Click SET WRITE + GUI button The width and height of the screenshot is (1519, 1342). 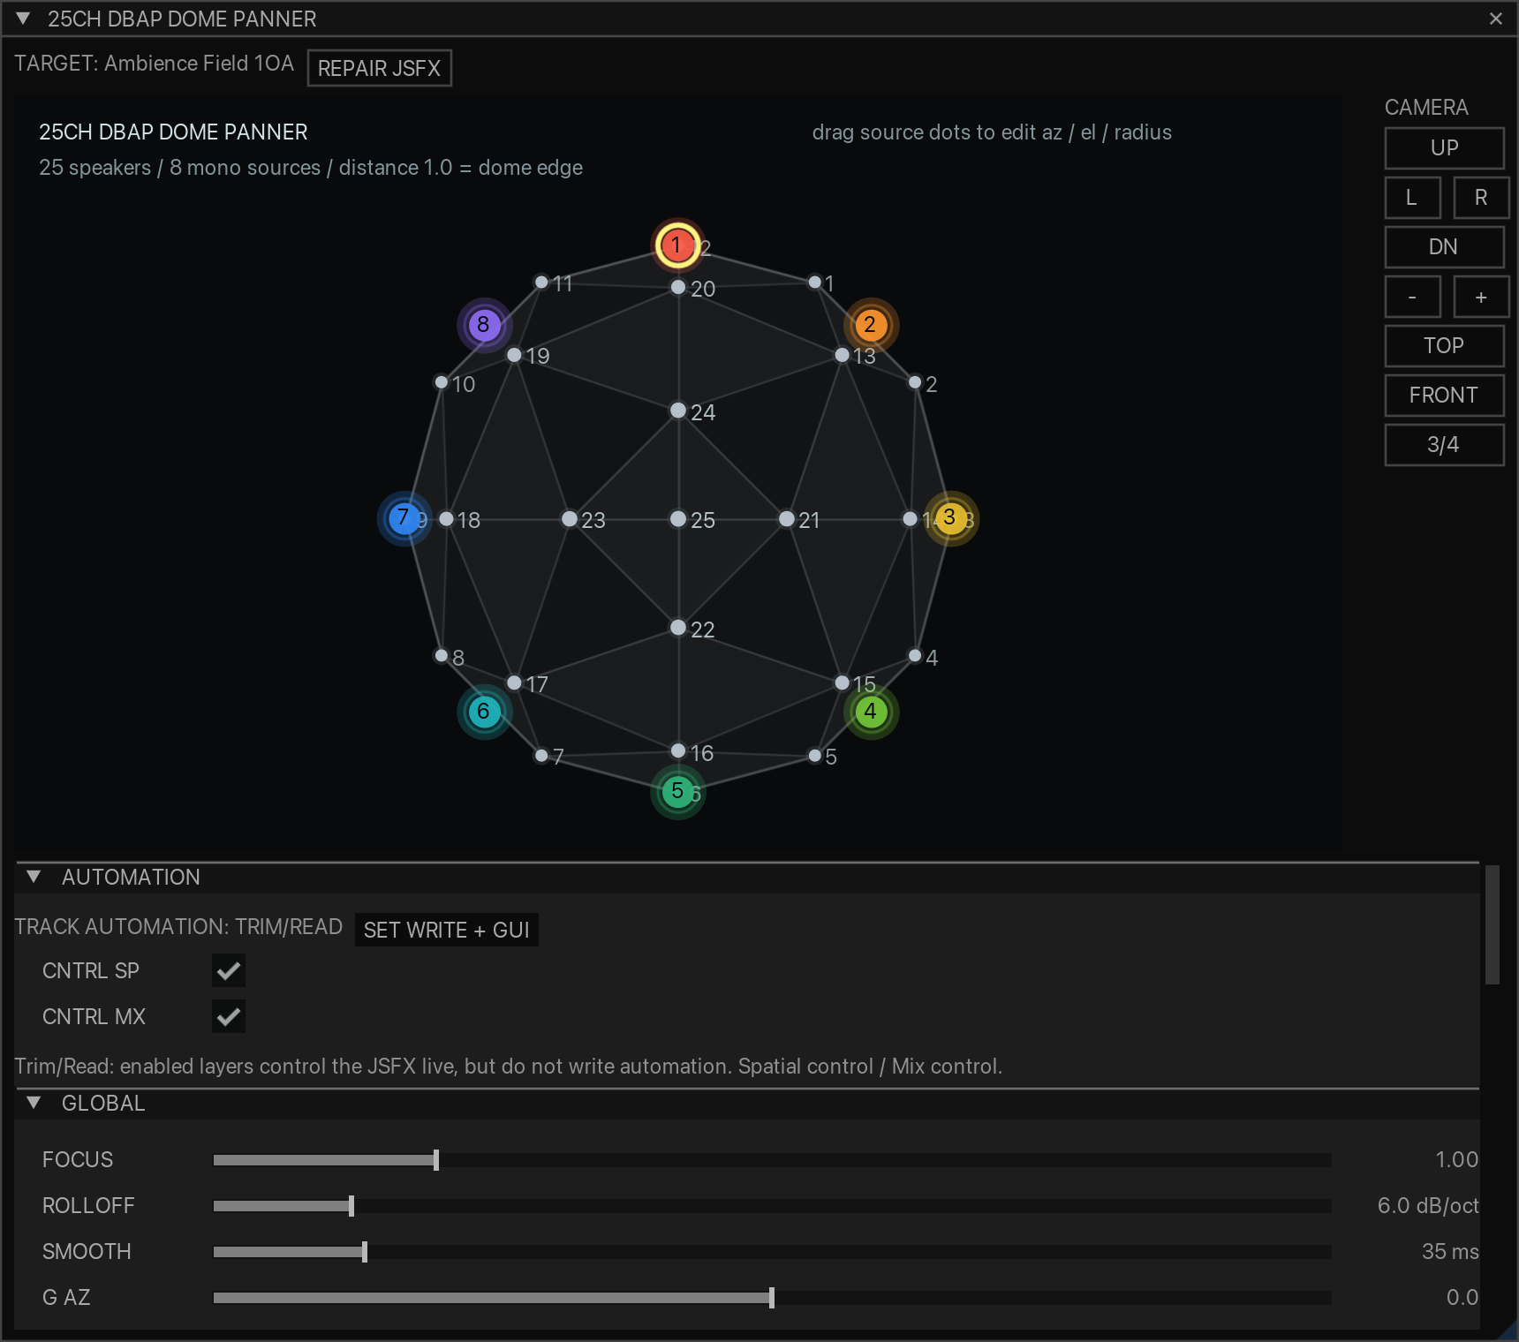pos(446,930)
